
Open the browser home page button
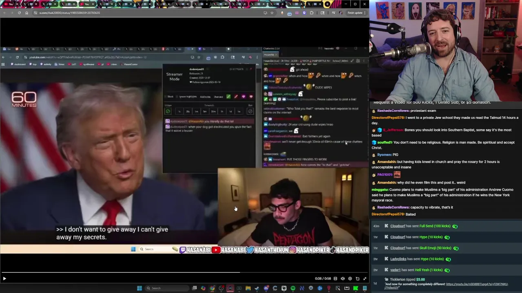click(27, 13)
